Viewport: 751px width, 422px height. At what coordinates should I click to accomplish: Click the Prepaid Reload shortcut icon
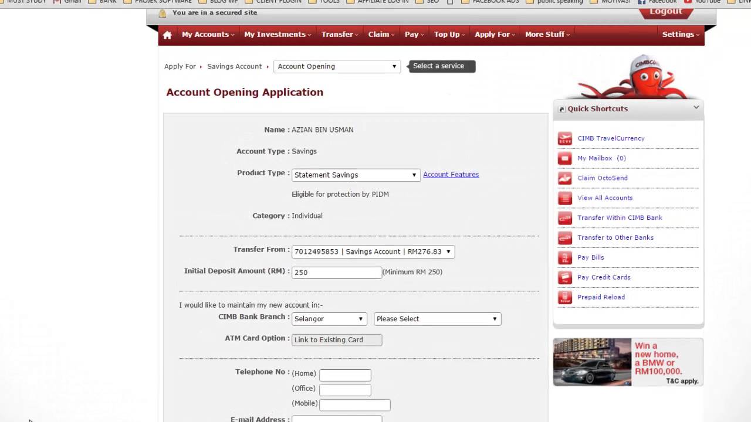pos(565,297)
